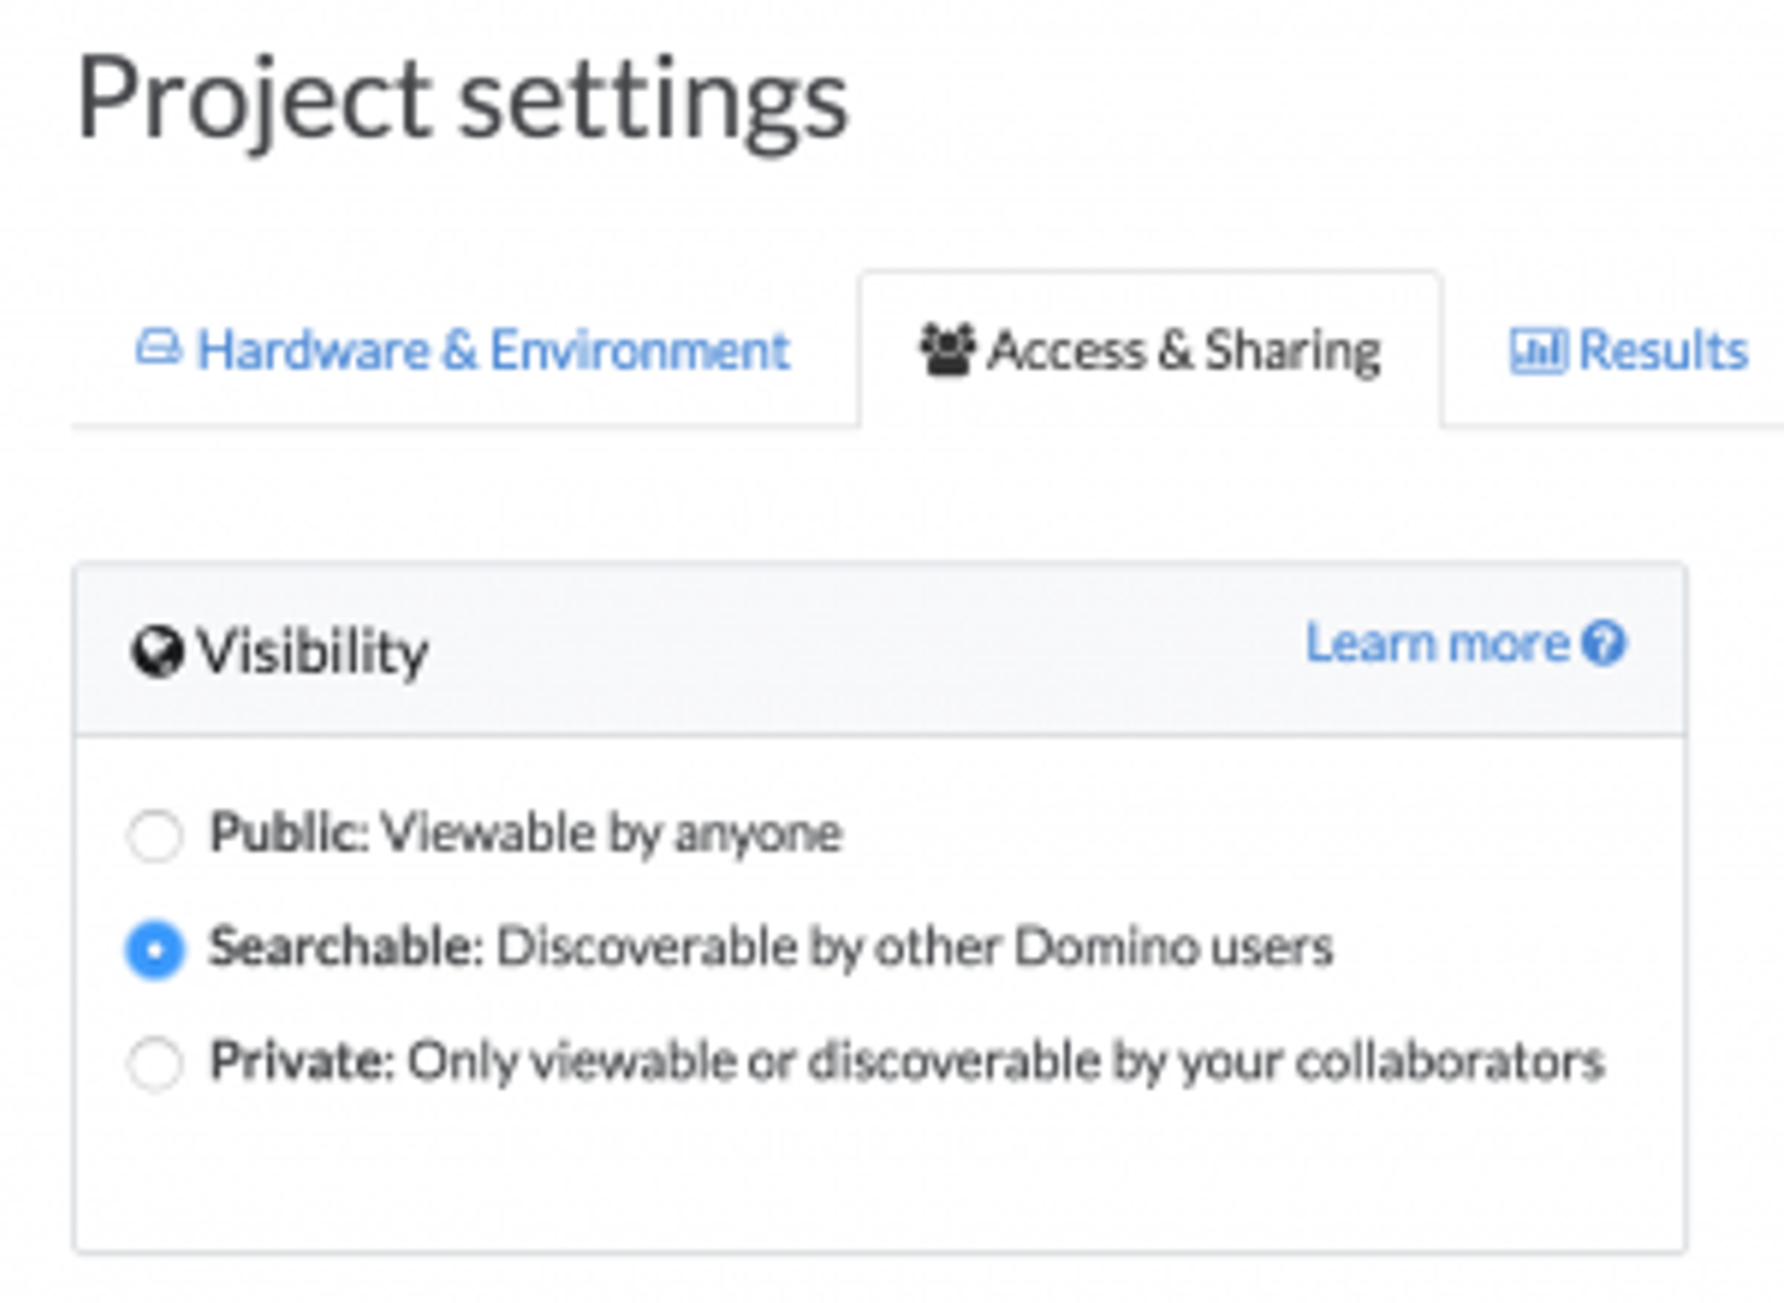
Task: Click the globe icon next to Visibility
Action: [x=157, y=651]
